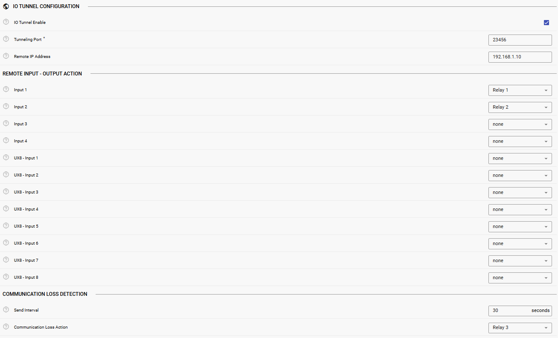Click help icon beside IO Tunnel Enable
The image size is (558, 338).
point(6,22)
